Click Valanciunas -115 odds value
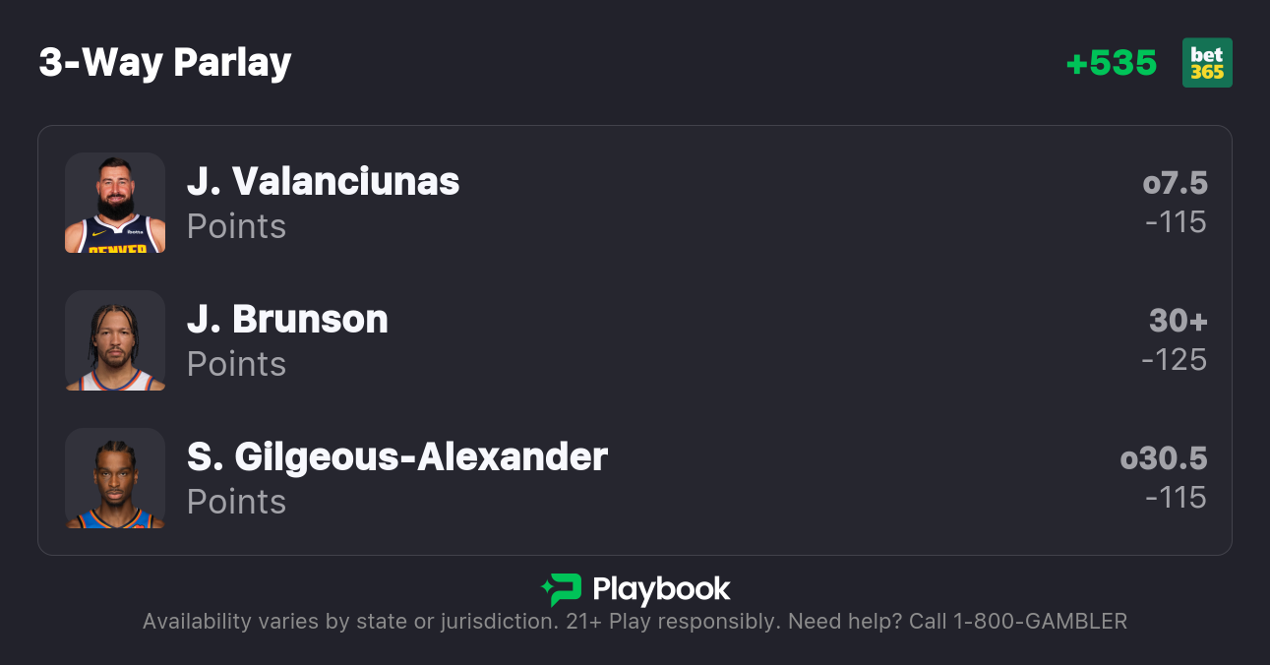This screenshot has width=1270, height=665. coord(1176,222)
